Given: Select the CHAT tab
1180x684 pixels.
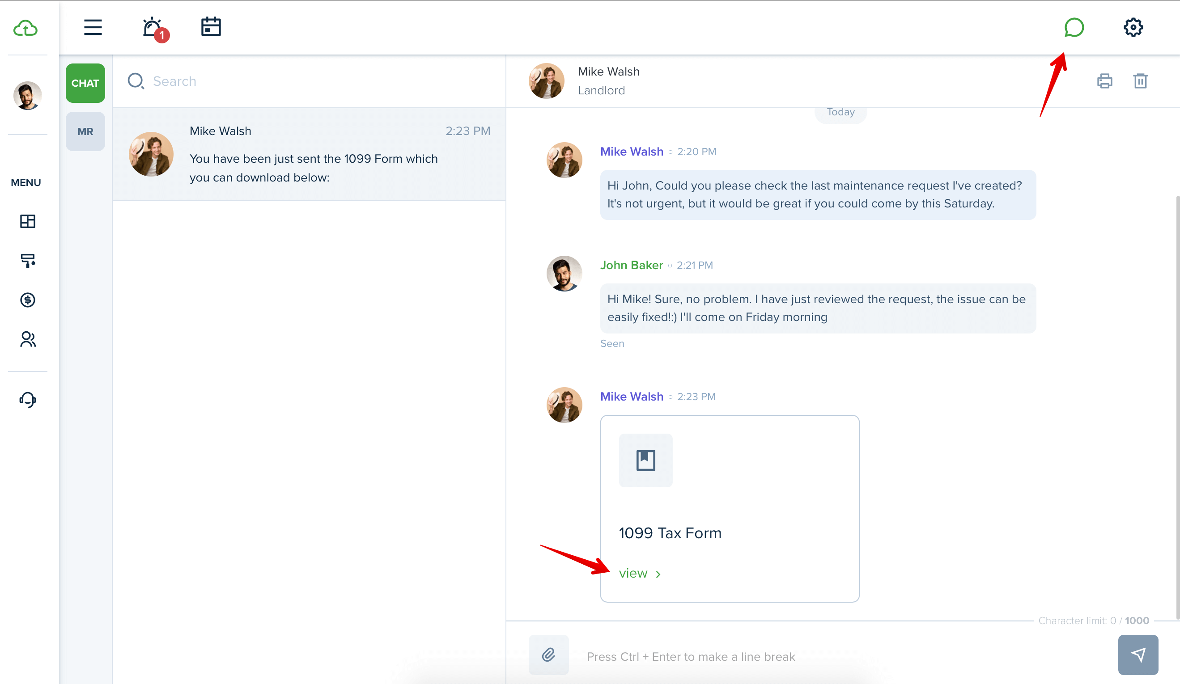Looking at the screenshot, I should tap(85, 83).
